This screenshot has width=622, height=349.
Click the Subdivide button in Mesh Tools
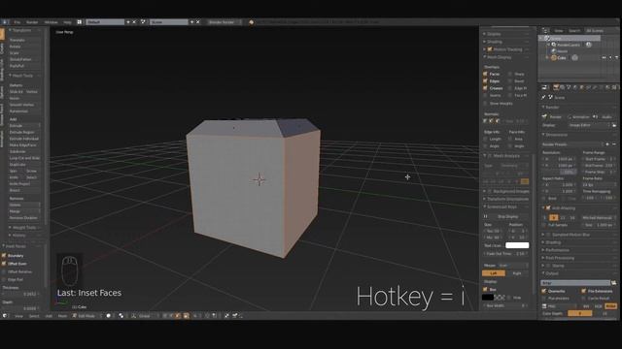24,151
